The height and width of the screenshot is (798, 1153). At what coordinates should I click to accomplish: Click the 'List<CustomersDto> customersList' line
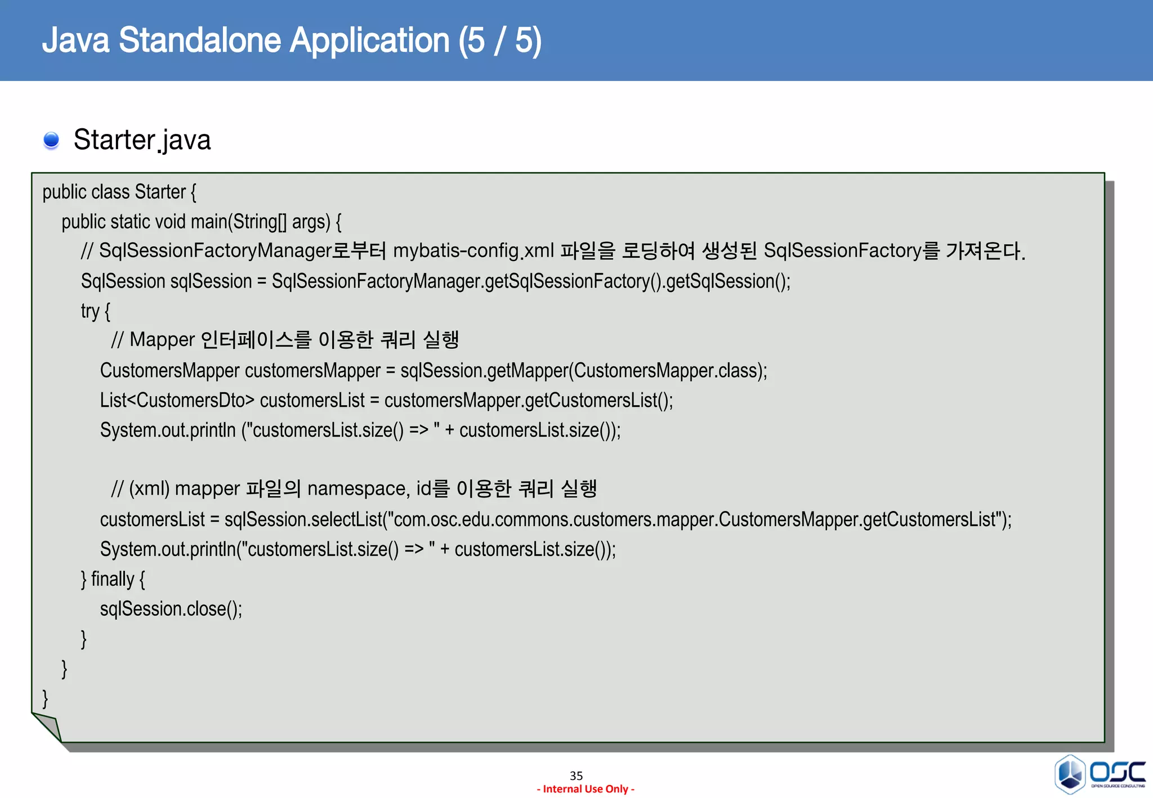click(387, 400)
